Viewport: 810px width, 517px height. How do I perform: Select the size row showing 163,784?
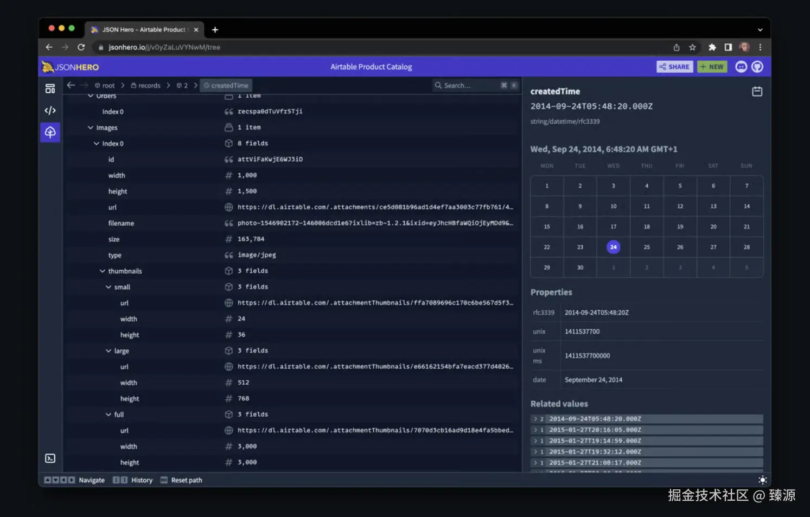pos(293,239)
